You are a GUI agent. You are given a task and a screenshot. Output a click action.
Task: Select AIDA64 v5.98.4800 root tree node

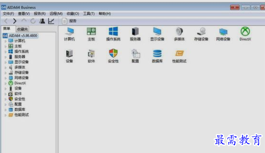click(20, 36)
